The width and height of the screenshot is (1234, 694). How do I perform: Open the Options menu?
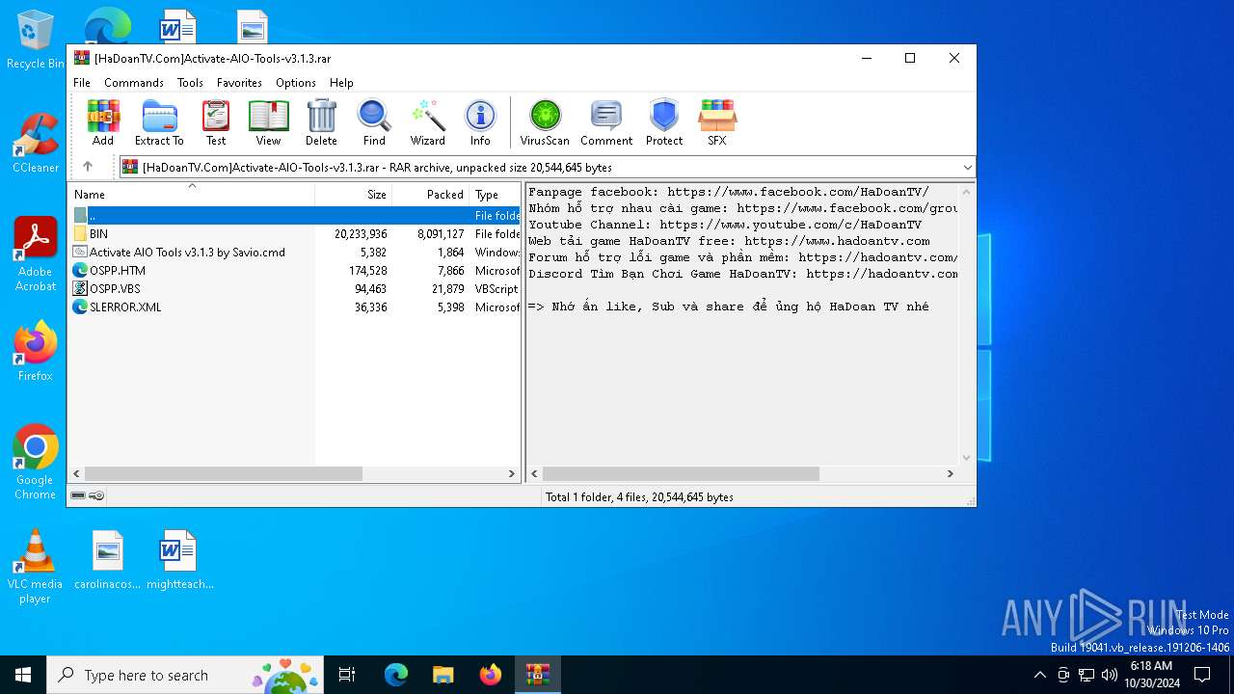[x=296, y=83]
